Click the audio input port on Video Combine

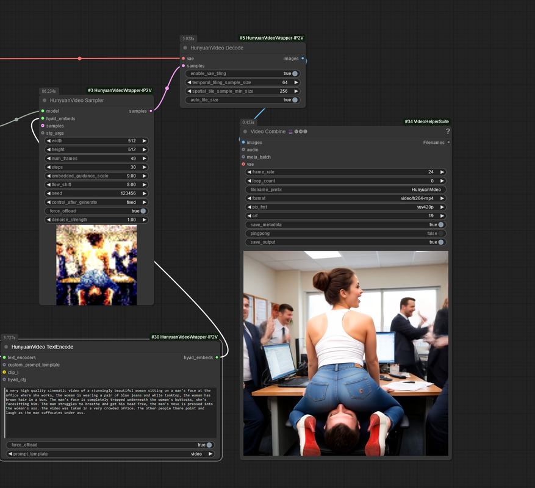[x=243, y=149]
